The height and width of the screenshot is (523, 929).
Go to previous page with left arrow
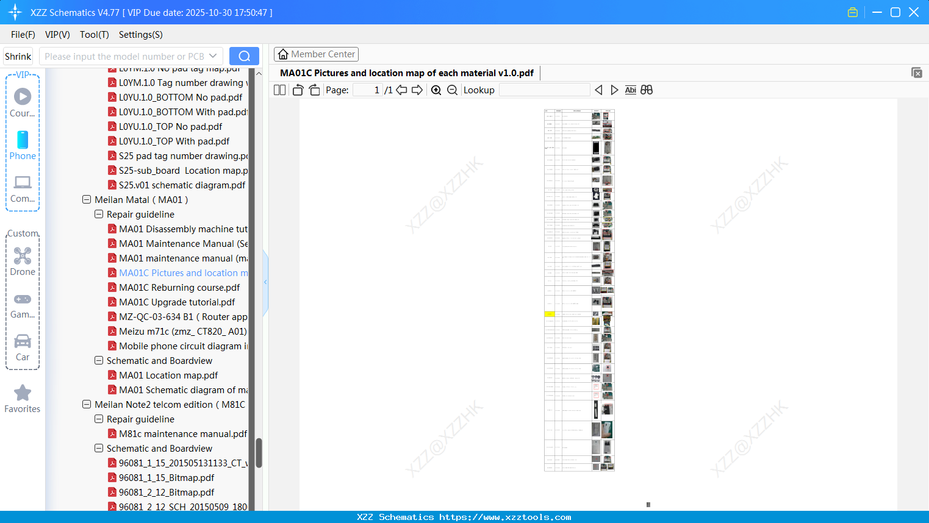click(401, 90)
